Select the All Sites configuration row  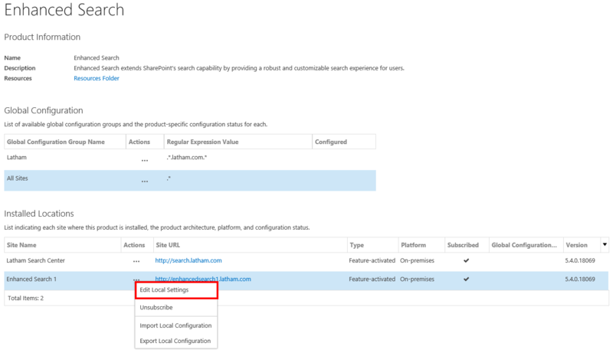pyautogui.click(x=230, y=181)
